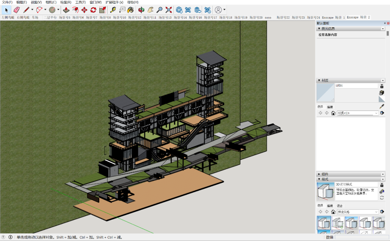Activate the Move tool with red arrows
The image size is (390, 241).
click(84, 10)
